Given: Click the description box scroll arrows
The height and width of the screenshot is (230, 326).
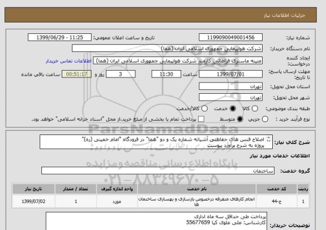Looking at the screenshot, I should [x=269, y=139].
